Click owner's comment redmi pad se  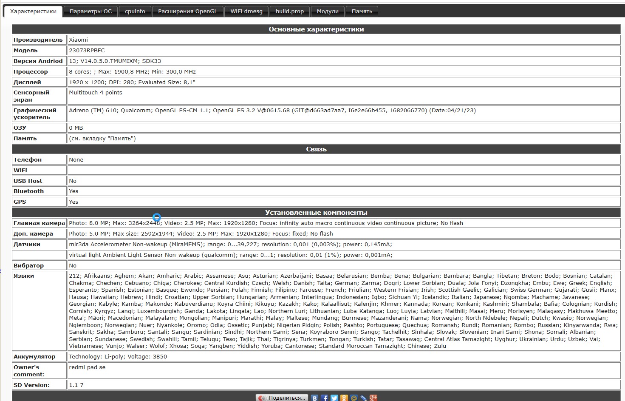(87, 367)
